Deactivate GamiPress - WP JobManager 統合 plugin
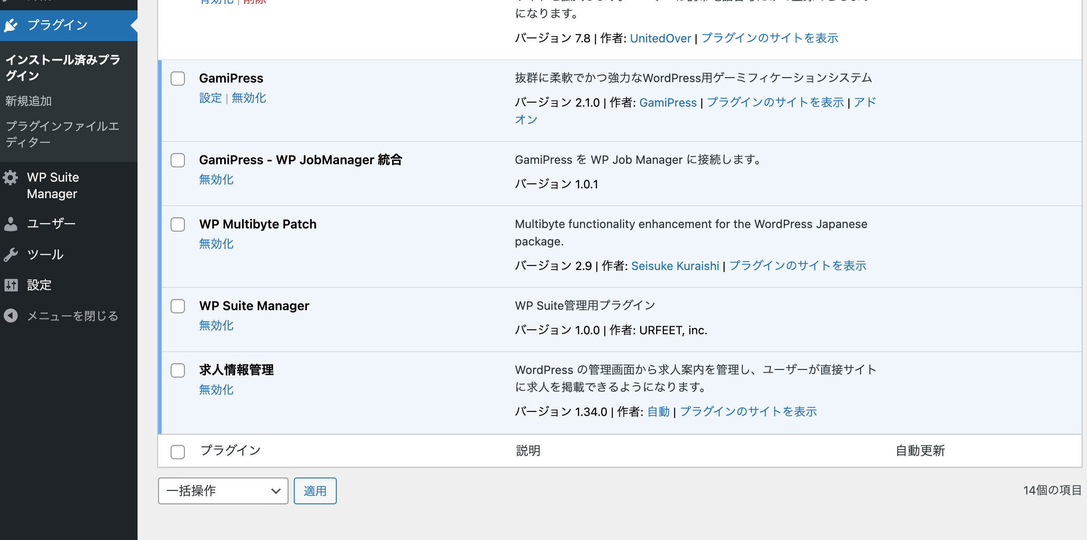1087x540 pixels. coord(216,180)
